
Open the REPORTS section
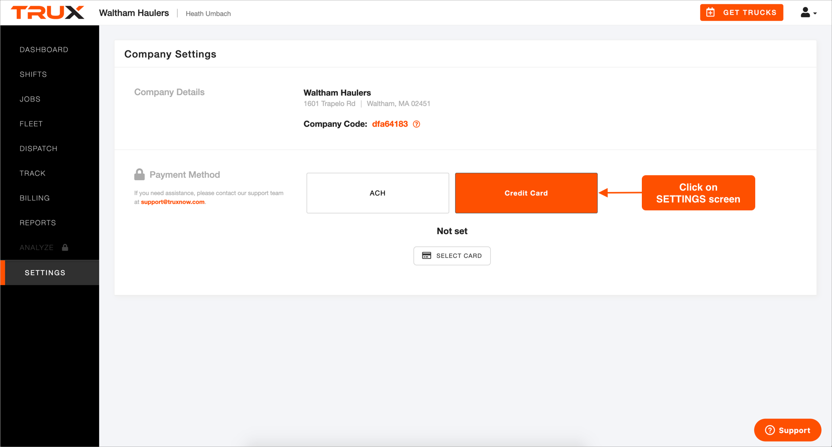pos(38,223)
